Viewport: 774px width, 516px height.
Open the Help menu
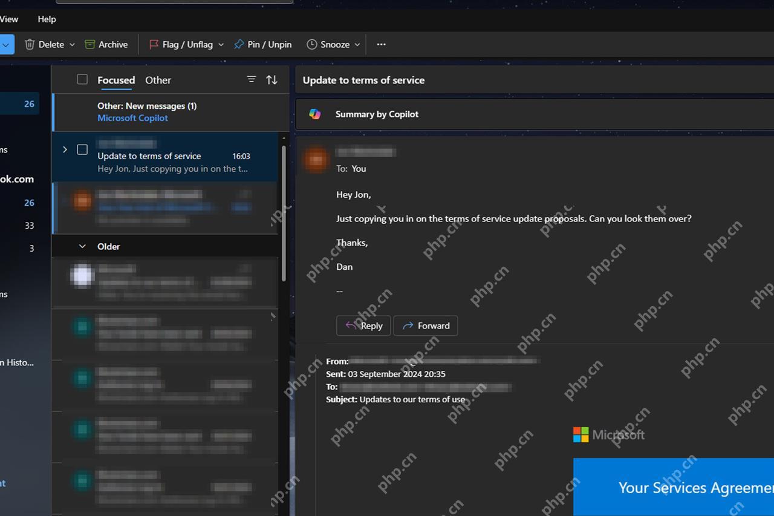[x=47, y=19]
